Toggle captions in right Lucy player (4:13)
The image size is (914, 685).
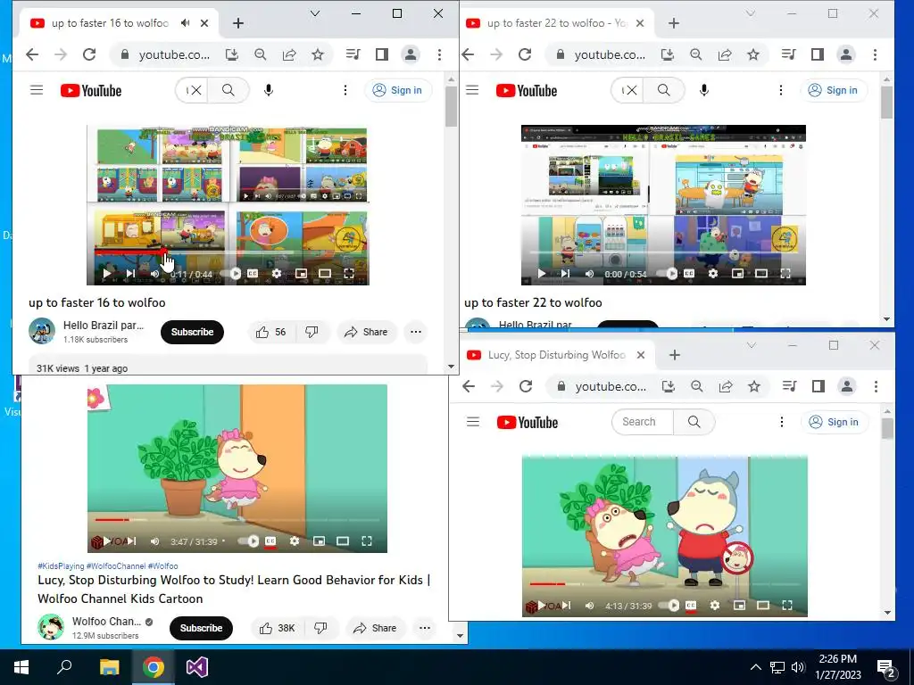(691, 606)
